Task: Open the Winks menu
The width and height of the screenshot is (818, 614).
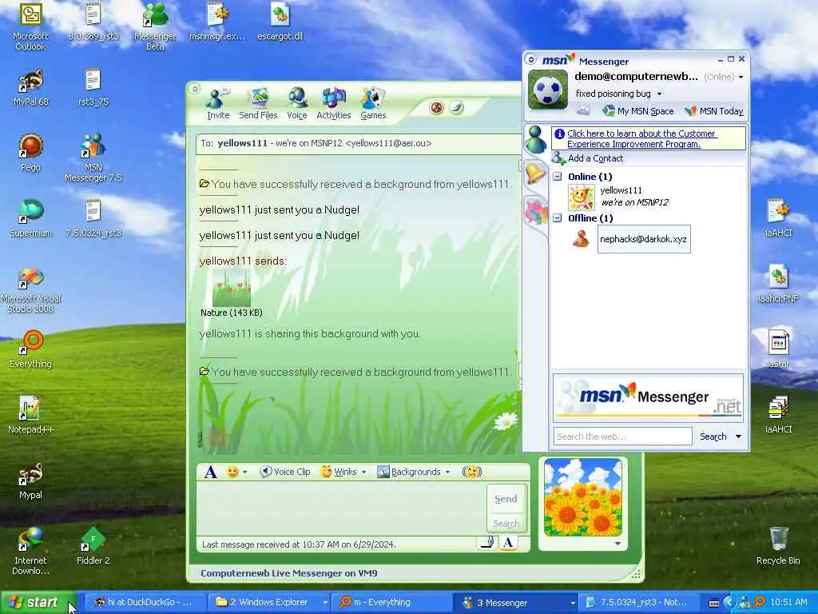Action: (343, 472)
